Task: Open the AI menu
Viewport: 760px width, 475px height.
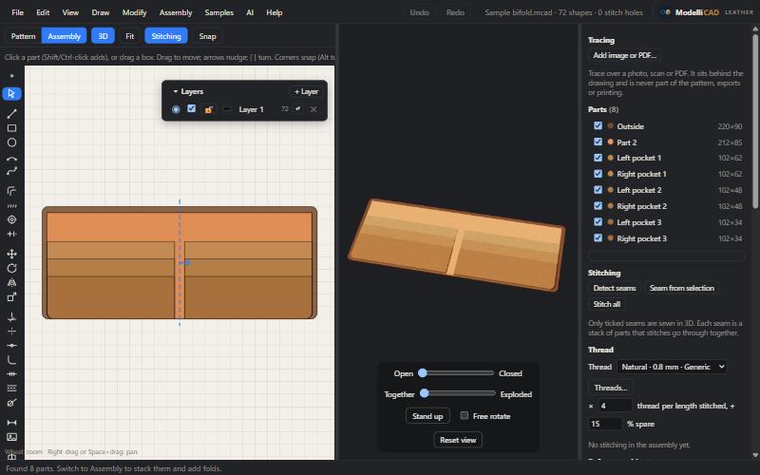Action: pyautogui.click(x=250, y=12)
